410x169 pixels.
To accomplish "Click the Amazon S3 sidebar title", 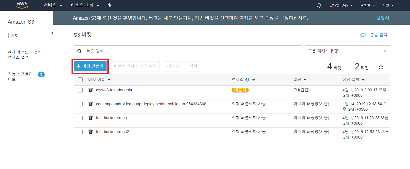I will (x=21, y=22).
